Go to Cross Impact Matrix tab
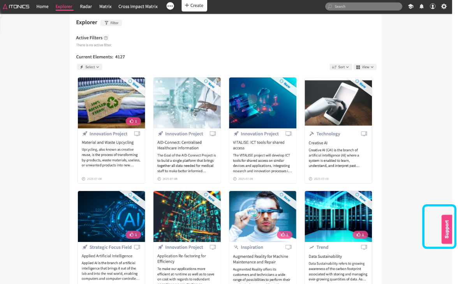 click(138, 7)
